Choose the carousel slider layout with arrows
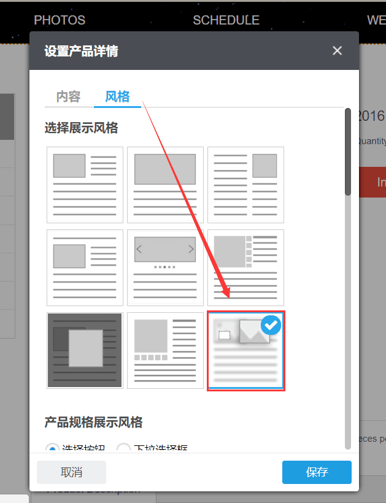The height and width of the screenshot is (503, 386). 165,267
